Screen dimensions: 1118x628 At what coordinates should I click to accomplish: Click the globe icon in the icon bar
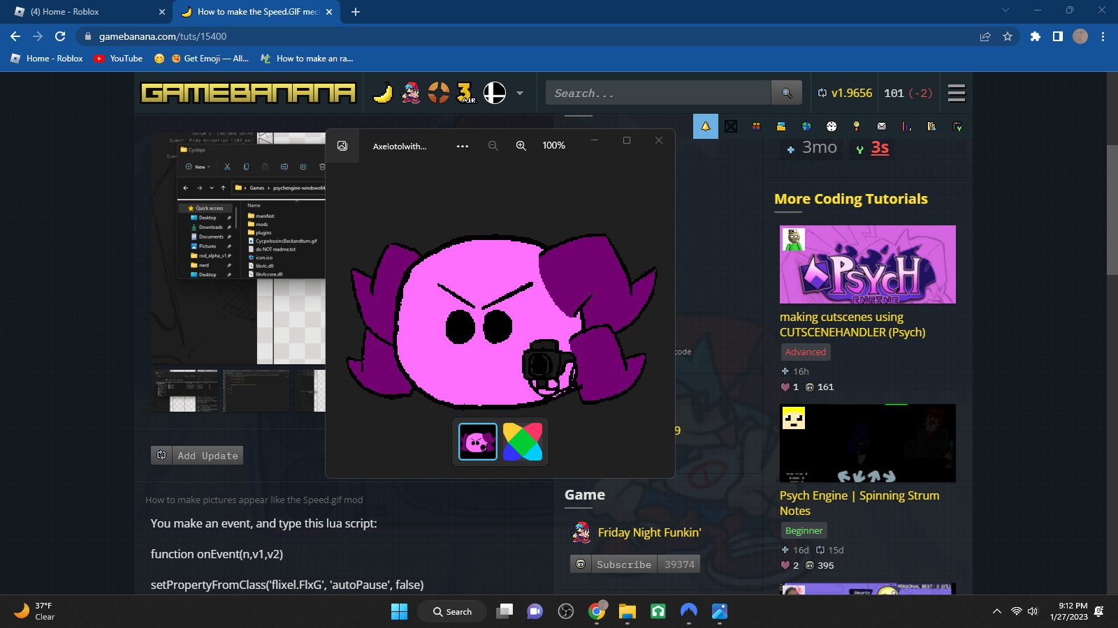tap(806, 126)
